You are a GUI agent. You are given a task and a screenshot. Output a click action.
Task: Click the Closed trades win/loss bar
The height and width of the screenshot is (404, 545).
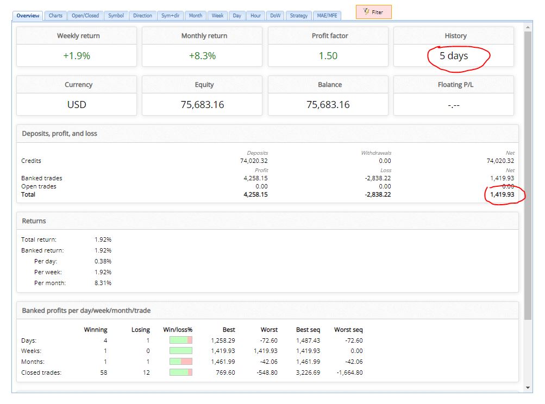pos(181,373)
